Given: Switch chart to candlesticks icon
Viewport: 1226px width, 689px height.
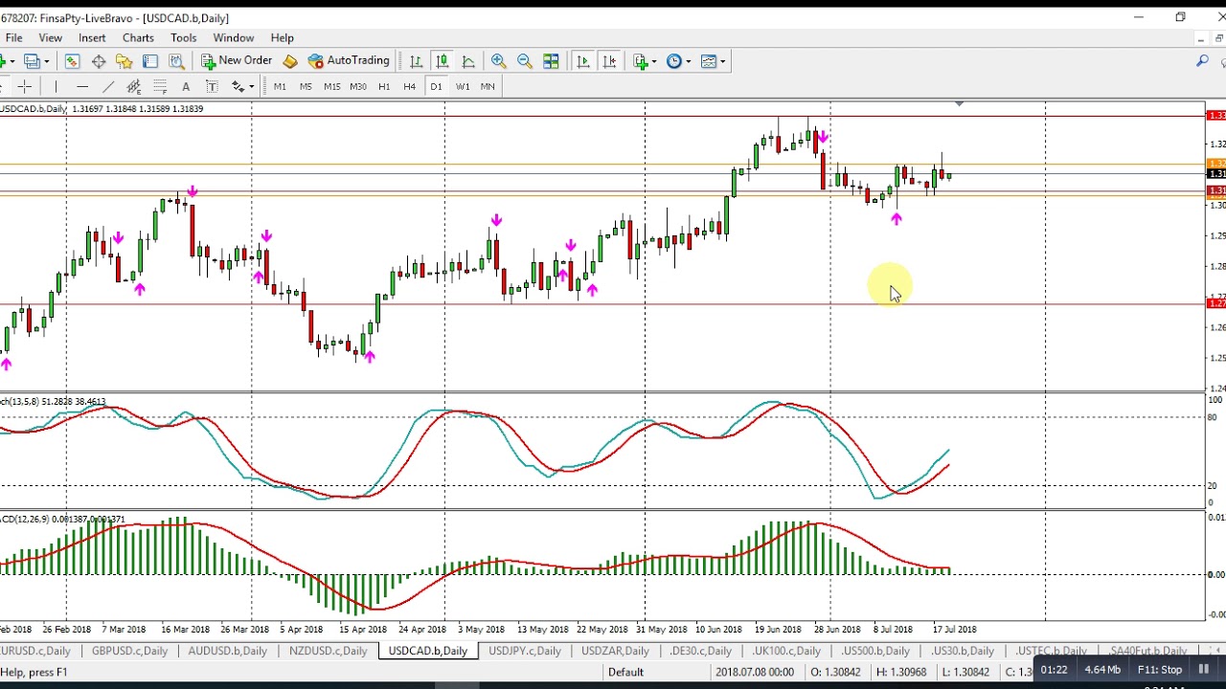Looking at the screenshot, I should click(442, 61).
